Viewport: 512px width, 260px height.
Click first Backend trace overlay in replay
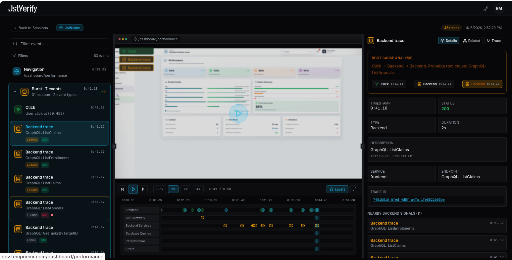[x=136, y=60]
